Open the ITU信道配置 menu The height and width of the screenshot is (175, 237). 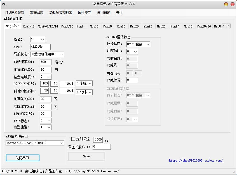(x=15, y=12)
